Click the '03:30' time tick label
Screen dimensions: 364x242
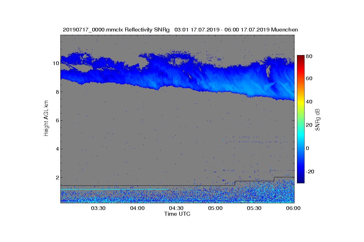pos(98,208)
